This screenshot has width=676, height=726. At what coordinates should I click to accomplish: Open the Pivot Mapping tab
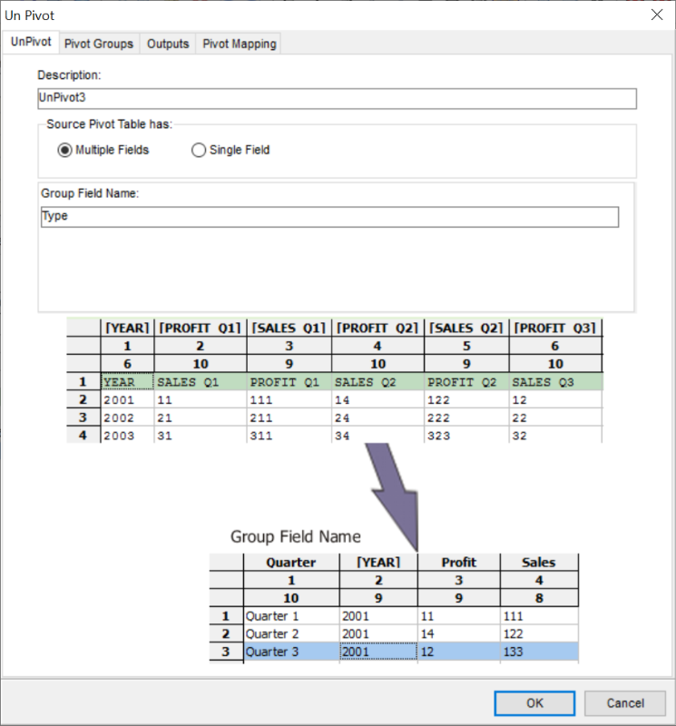coord(240,44)
